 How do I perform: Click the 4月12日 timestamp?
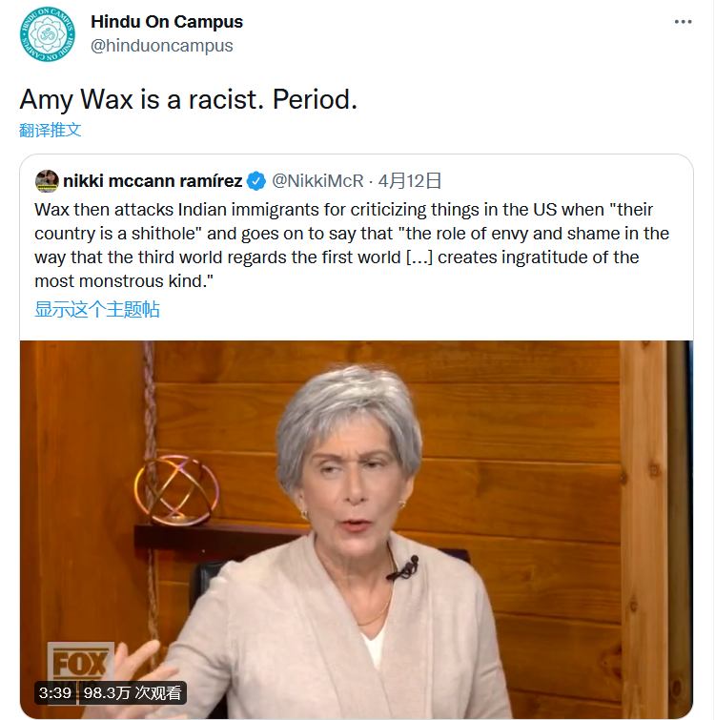coord(410,181)
